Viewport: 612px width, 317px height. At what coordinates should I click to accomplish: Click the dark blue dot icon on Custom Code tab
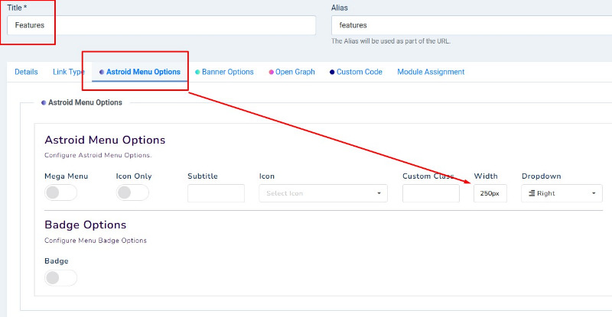[x=332, y=72]
